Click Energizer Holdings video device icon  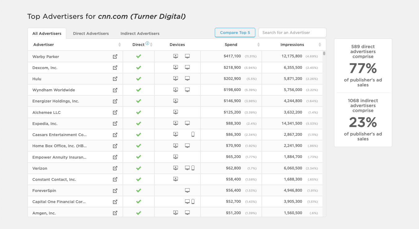pos(175,101)
